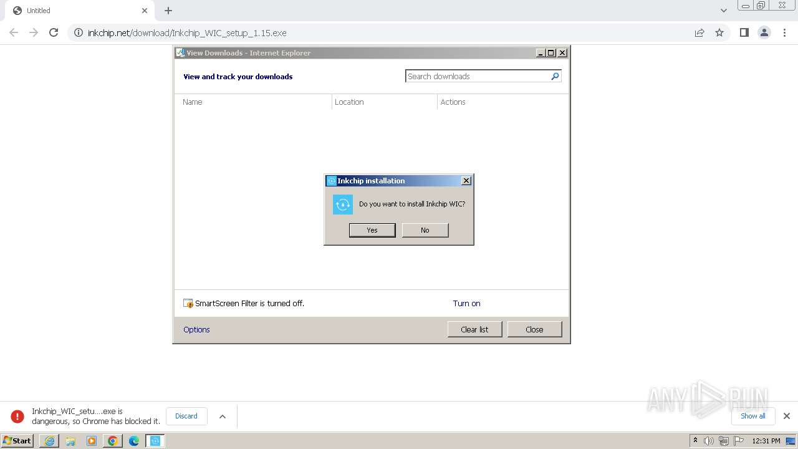Click the address bar URL
The height and width of the screenshot is (449, 798).
pos(187,32)
